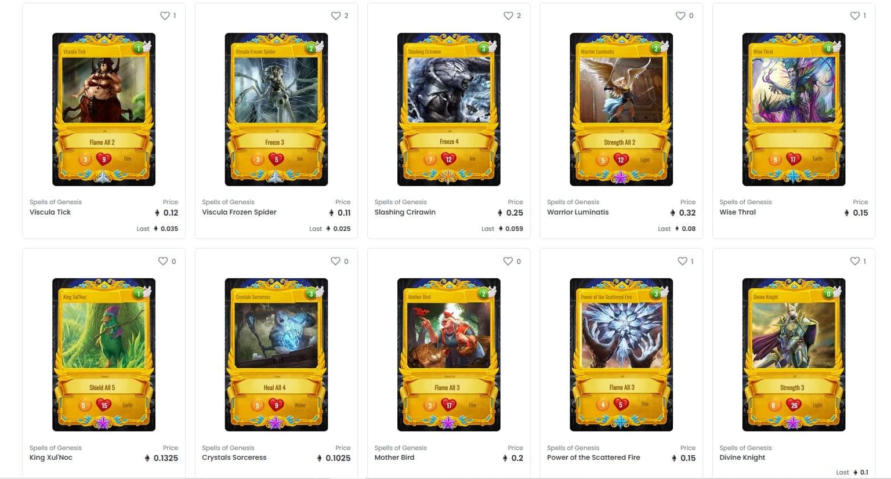Open the Divine Knight title link

click(742, 458)
